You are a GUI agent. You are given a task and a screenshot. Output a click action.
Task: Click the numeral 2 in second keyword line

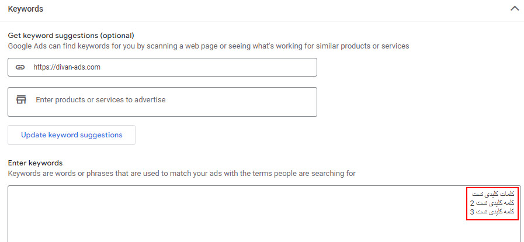(x=472, y=203)
